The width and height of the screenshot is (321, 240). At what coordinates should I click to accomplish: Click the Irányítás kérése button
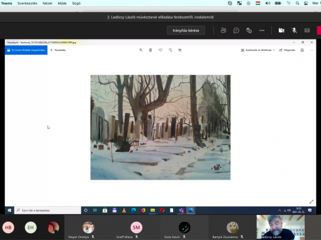tap(186, 30)
